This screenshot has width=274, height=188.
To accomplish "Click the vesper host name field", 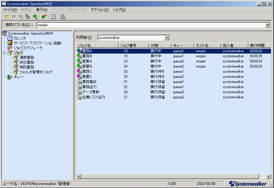I will (x=151, y=25).
